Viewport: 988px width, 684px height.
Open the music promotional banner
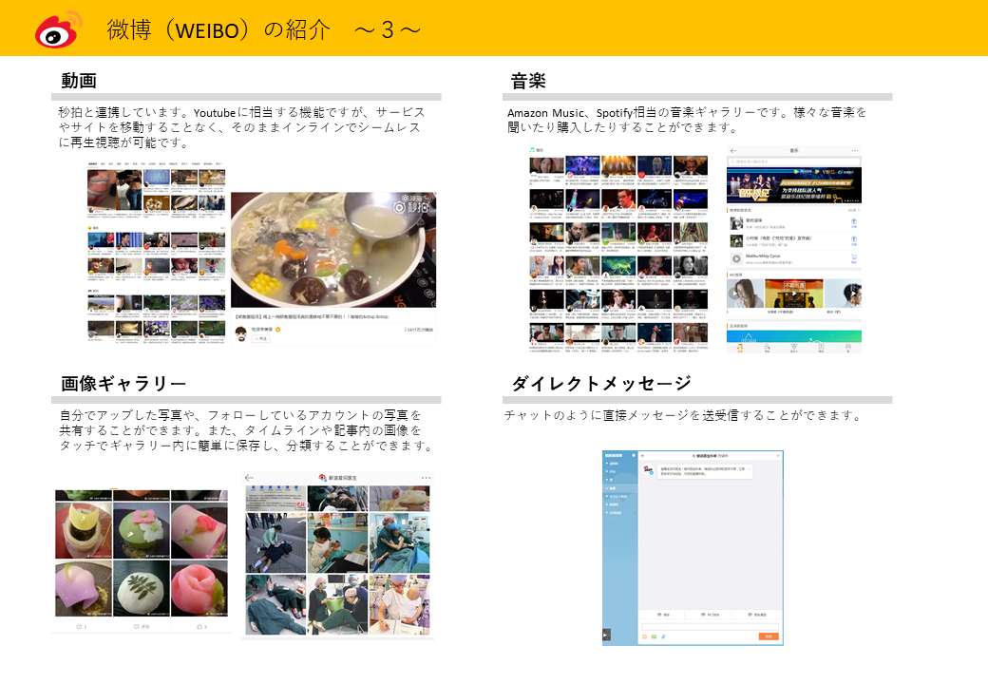tap(794, 186)
